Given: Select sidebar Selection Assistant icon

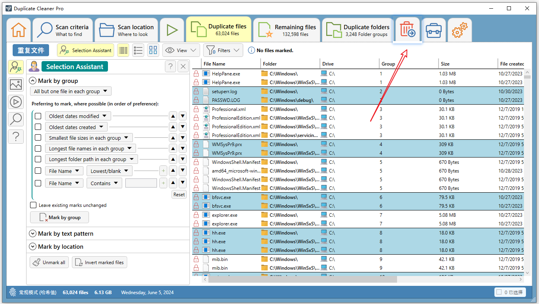Looking at the screenshot, I should 15,67.
